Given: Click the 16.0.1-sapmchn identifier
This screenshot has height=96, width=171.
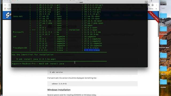Looking at the screenshot, I should [92, 39].
